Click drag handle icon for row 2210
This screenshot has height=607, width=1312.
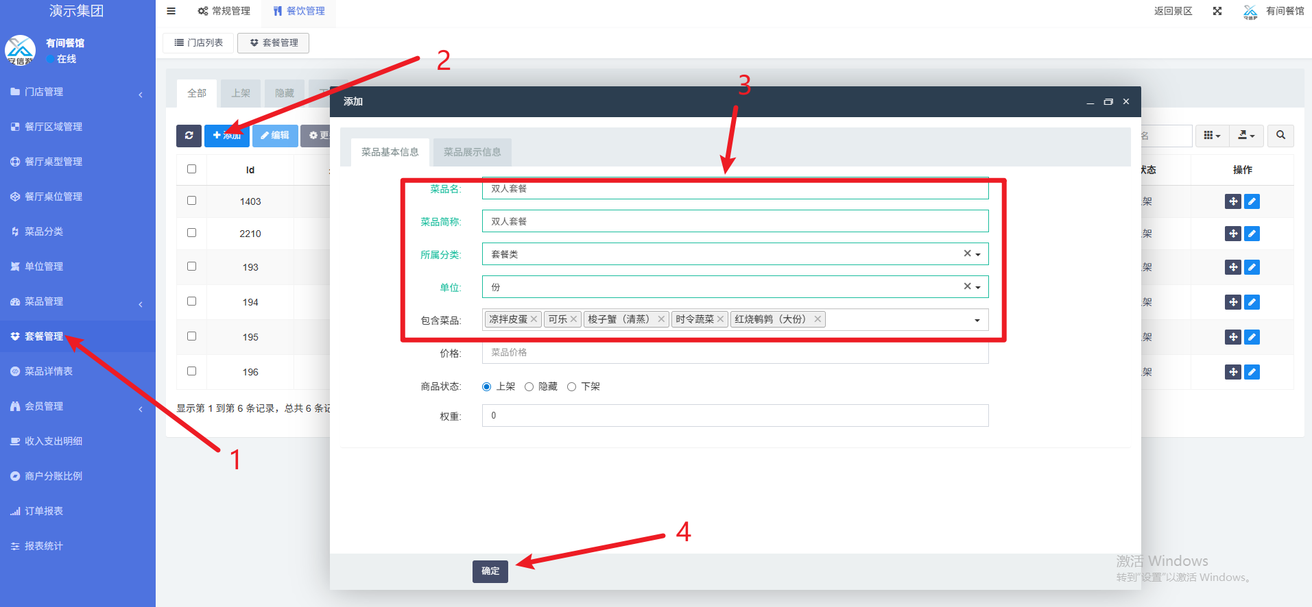(x=1233, y=234)
